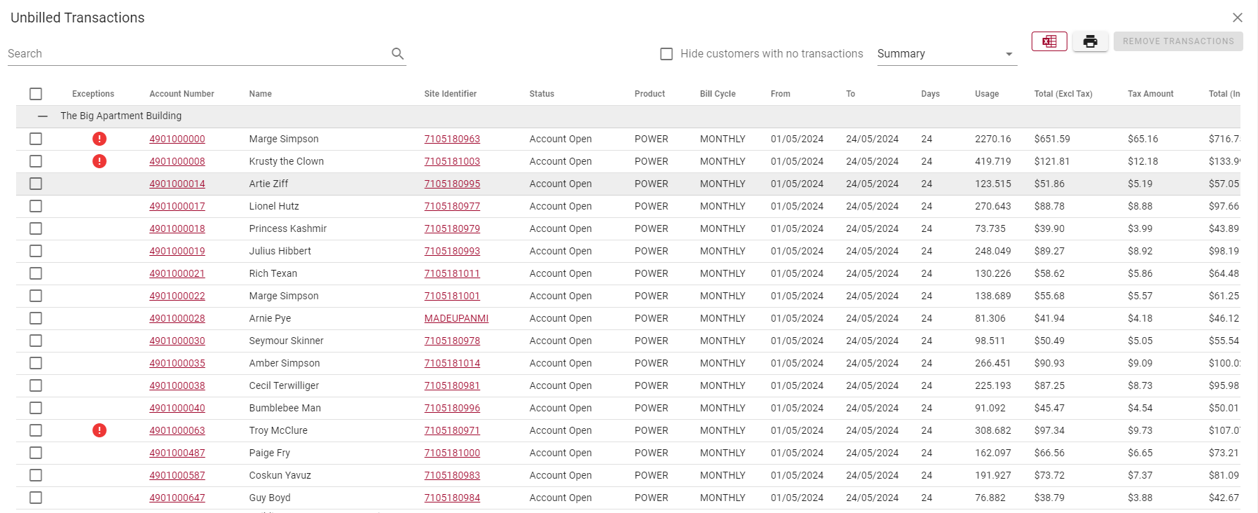Tick the select-all header checkbox
Viewport: 1258px width, 513px height.
click(36, 94)
